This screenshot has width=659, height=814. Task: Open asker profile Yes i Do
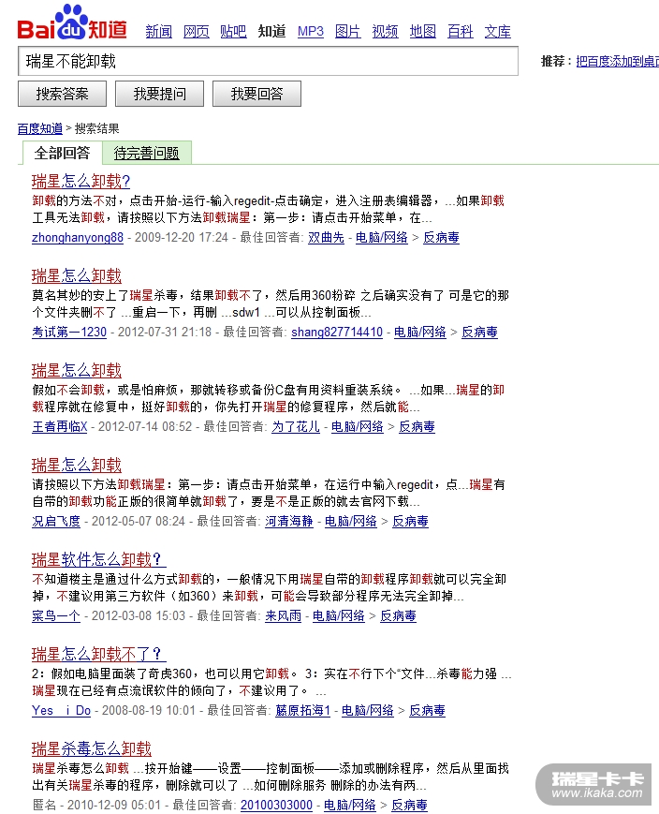click(x=61, y=710)
